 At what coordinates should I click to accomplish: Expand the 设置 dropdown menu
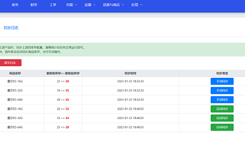tap(90, 5)
